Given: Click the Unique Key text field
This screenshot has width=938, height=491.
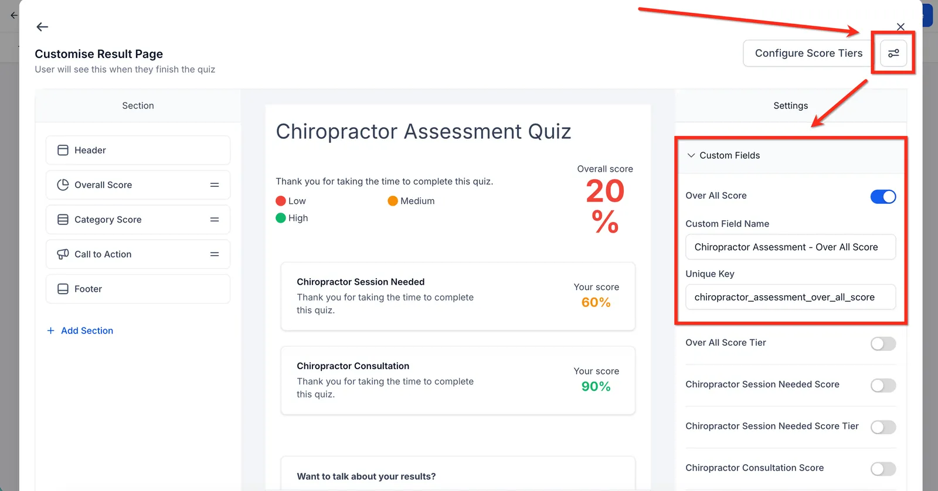Looking at the screenshot, I should click(x=790, y=297).
